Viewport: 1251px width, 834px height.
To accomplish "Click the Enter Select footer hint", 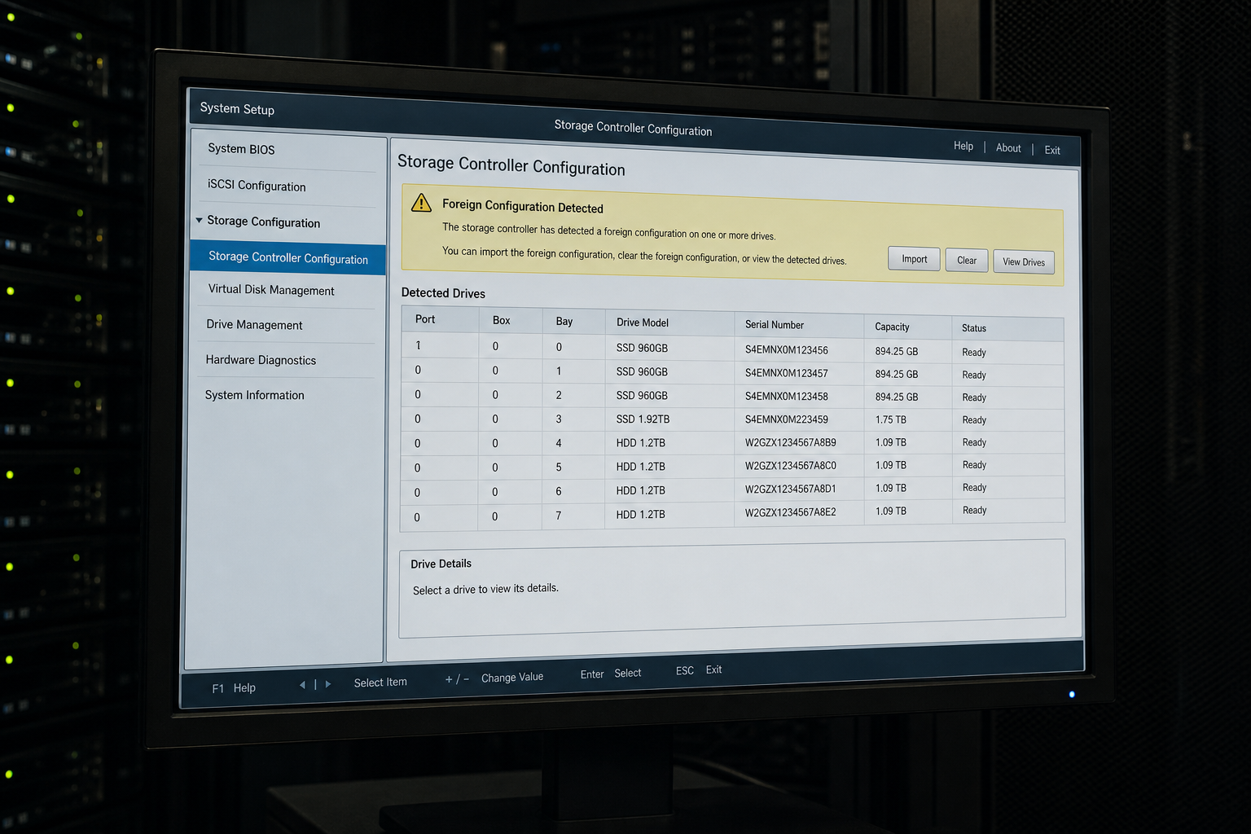I will coord(611,674).
